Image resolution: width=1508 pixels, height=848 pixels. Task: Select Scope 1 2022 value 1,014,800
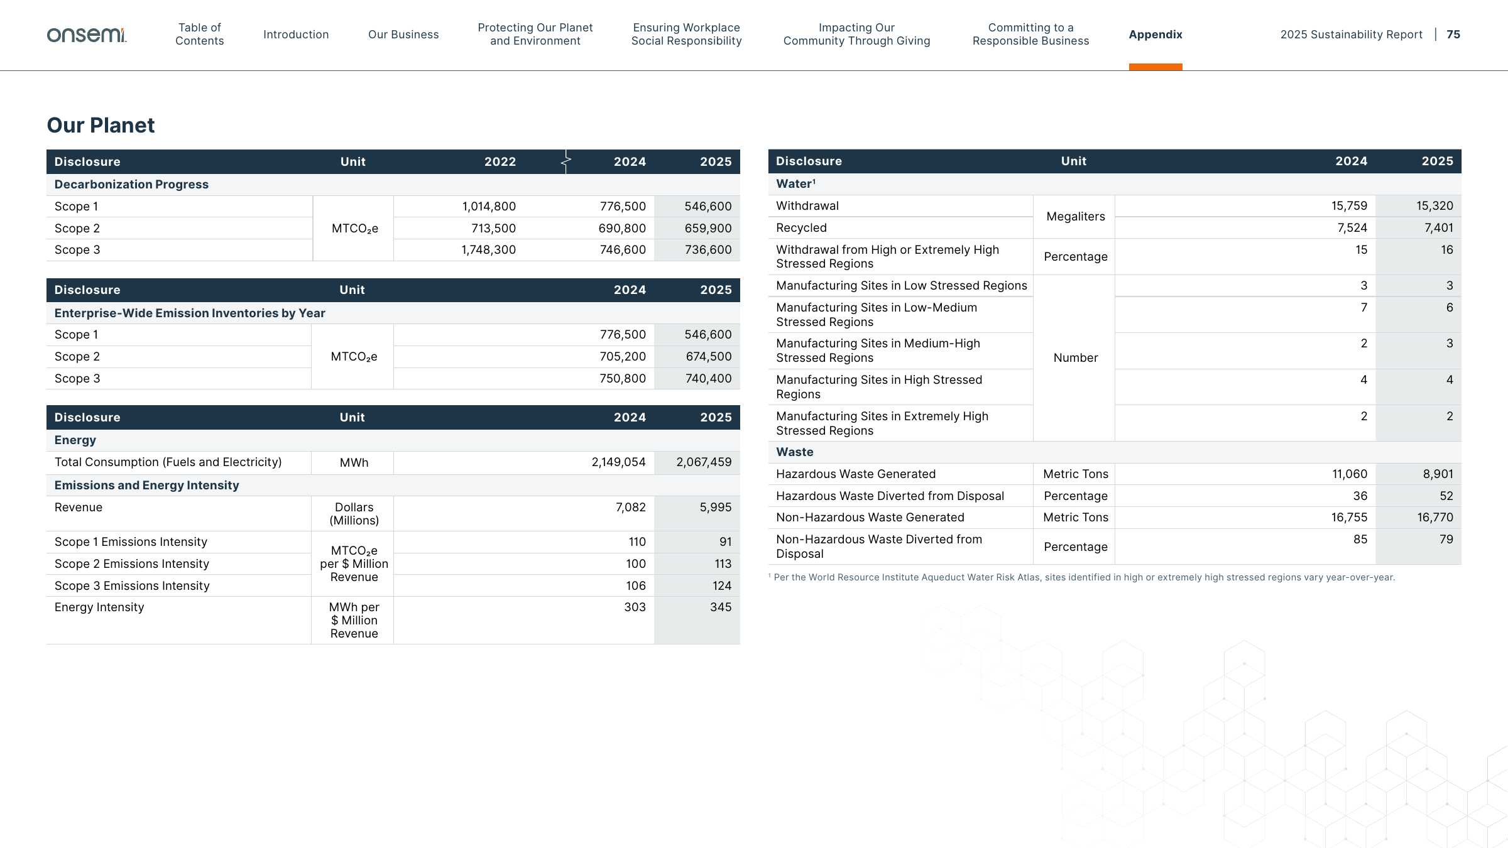(489, 207)
